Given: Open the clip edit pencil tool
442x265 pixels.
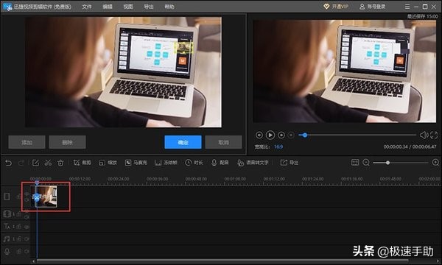Looking at the screenshot, I should tap(35, 163).
